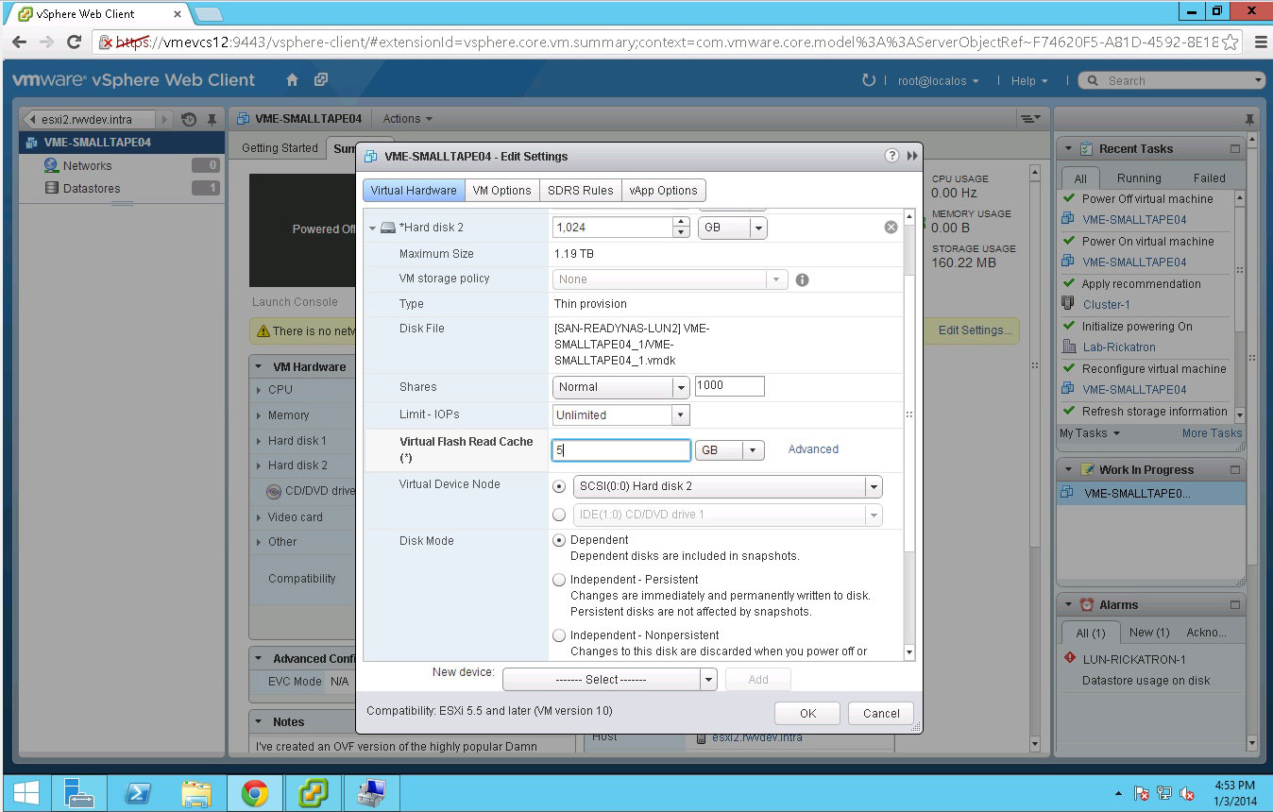
Task: Open the root@localos user menu
Action: pos(938,81)
